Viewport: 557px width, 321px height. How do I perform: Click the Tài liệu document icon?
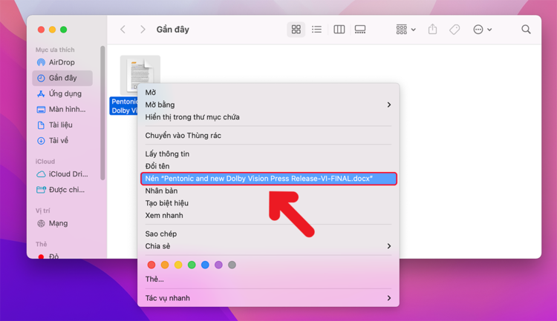[x=41, y=125]
